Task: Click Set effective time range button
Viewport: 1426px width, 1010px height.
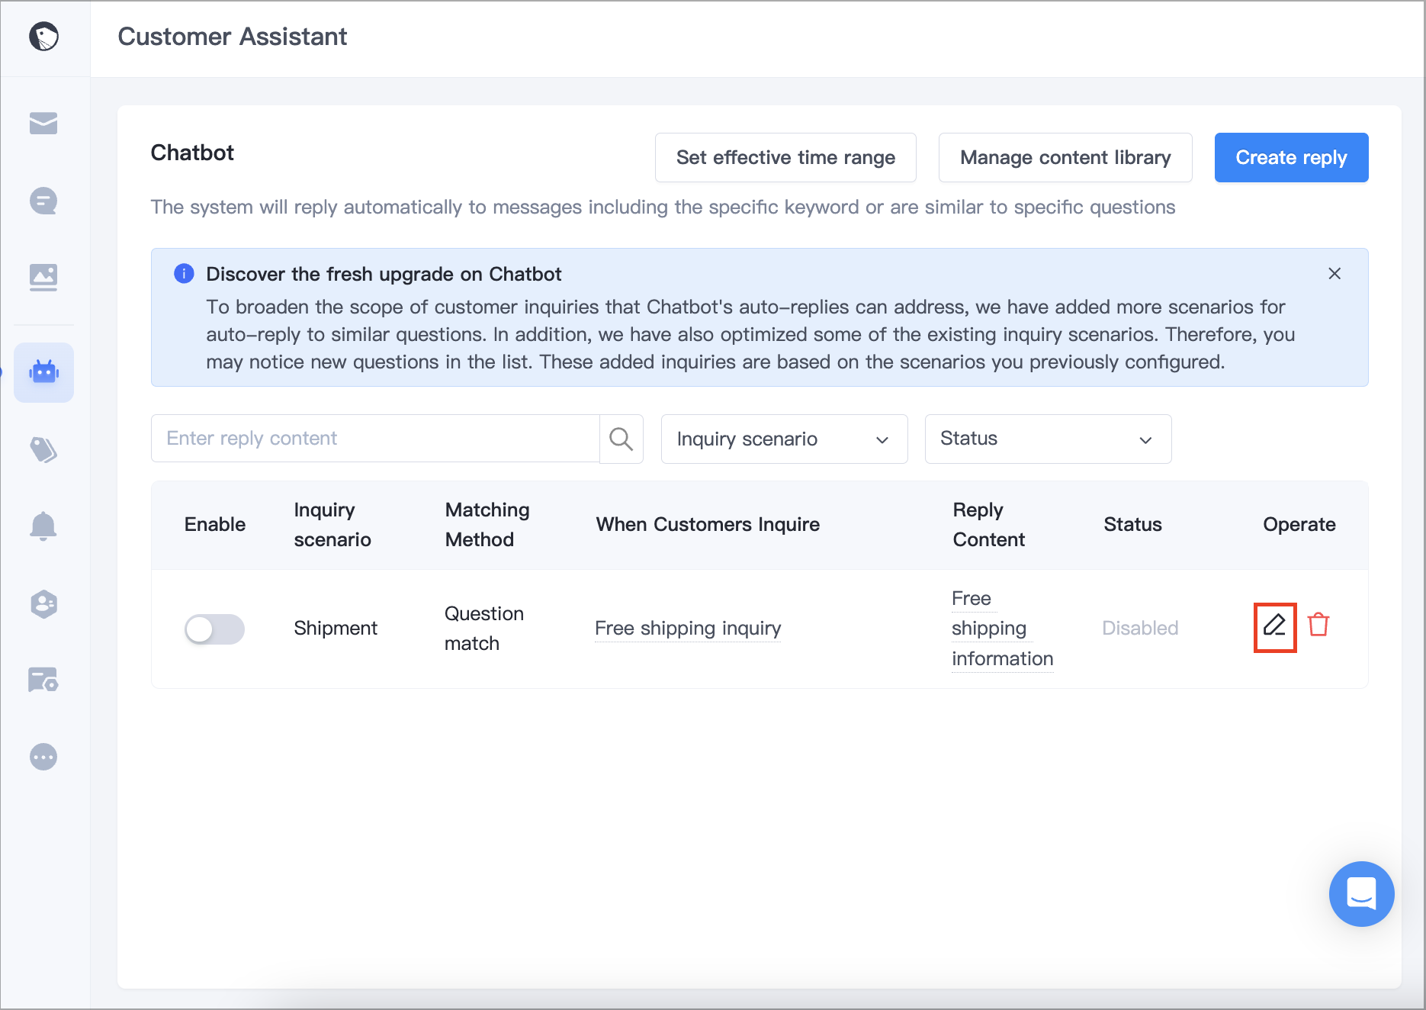Action: 785,157
